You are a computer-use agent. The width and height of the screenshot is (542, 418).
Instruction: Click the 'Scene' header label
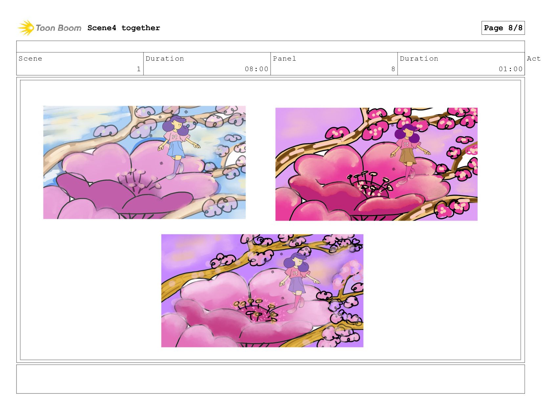pyautogui.click(x=30, y=59)
